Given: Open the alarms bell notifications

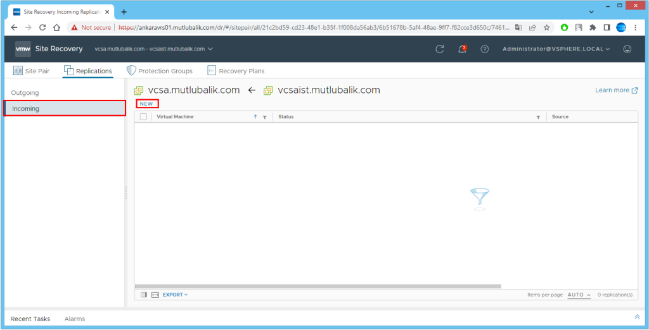Looking at the screenshot, I should click(462, 49).
